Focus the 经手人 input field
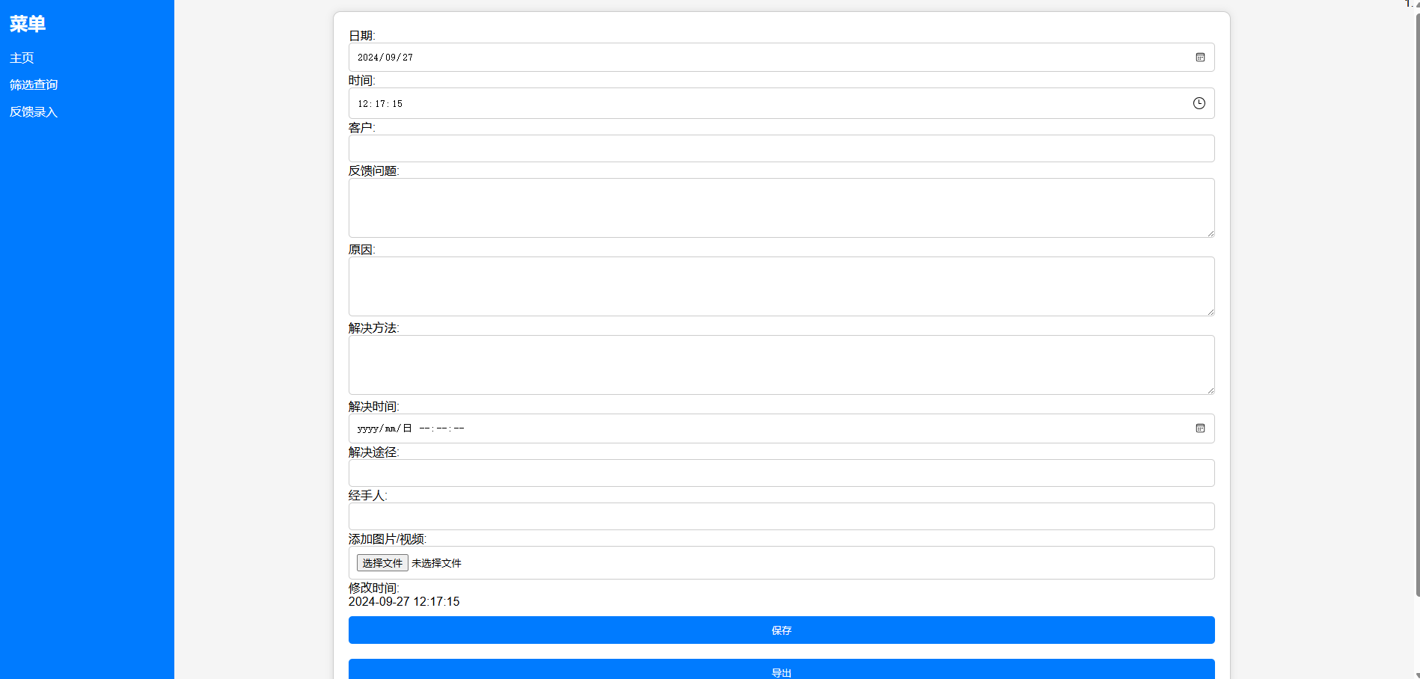 point(781,516)
